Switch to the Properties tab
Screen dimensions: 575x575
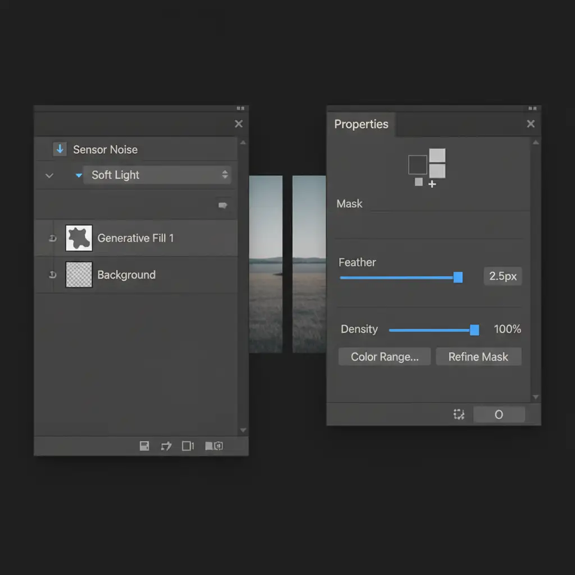[x=361, y=124]
